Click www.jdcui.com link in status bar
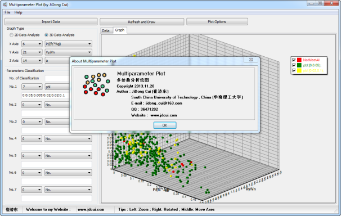 [x=91, y=209]
